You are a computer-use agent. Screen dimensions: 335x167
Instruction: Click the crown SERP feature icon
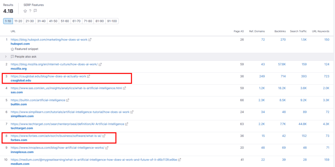(25, 11)
